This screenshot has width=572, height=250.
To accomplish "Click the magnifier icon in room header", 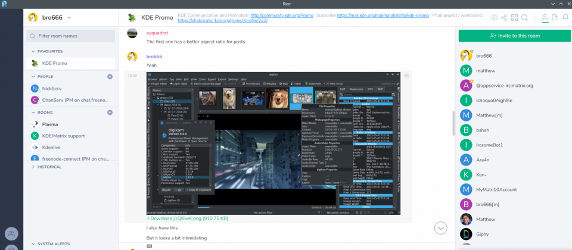I will (524, 17).
